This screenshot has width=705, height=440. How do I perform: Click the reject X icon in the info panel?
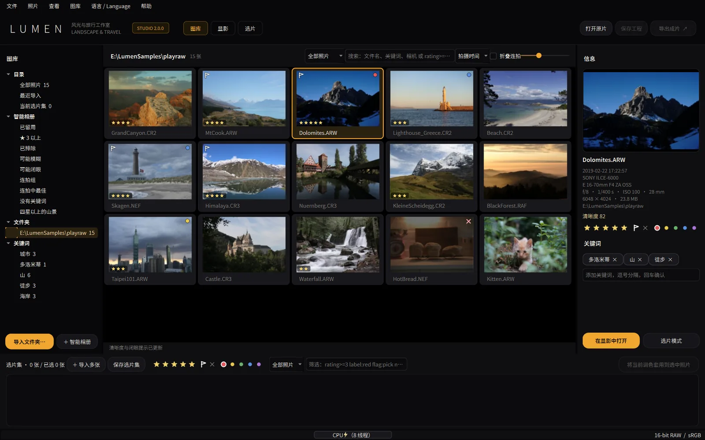coord(645,228)
